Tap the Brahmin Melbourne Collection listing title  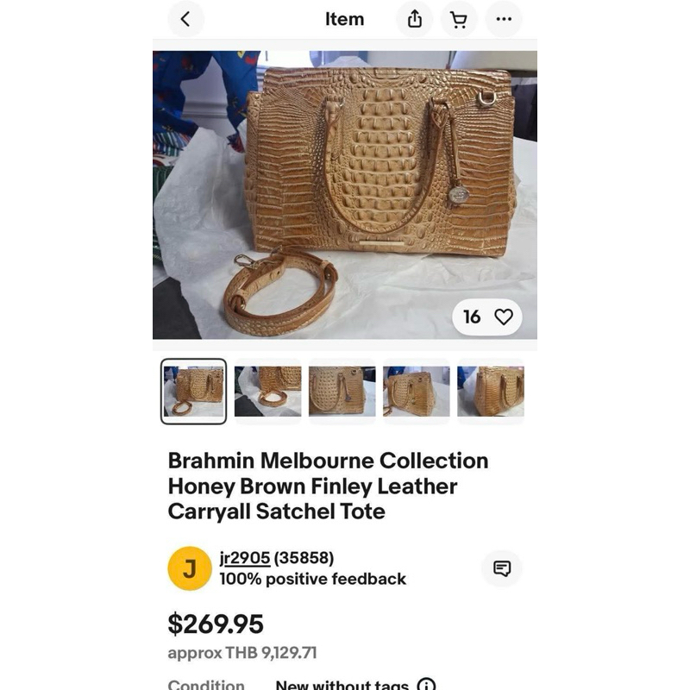pyautogui.click(x=329, y=486)
